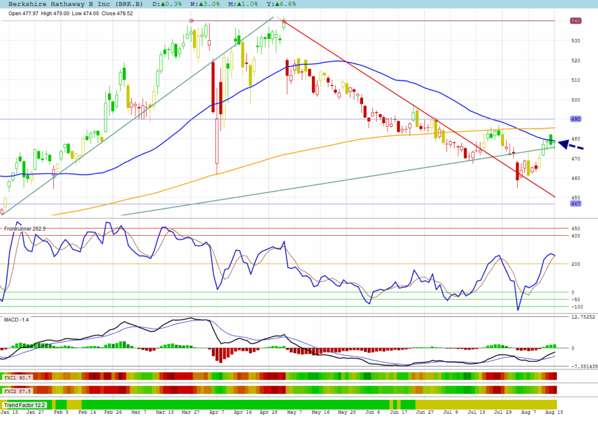598x429 pixels.
Task: Click the Mar 27 date label
Action: click(x=191, y=412)
